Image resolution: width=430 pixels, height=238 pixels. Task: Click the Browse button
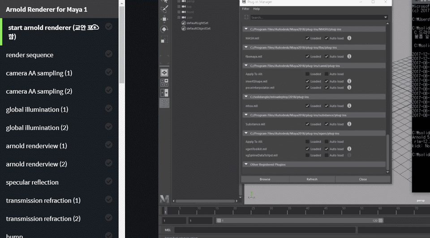265,179
